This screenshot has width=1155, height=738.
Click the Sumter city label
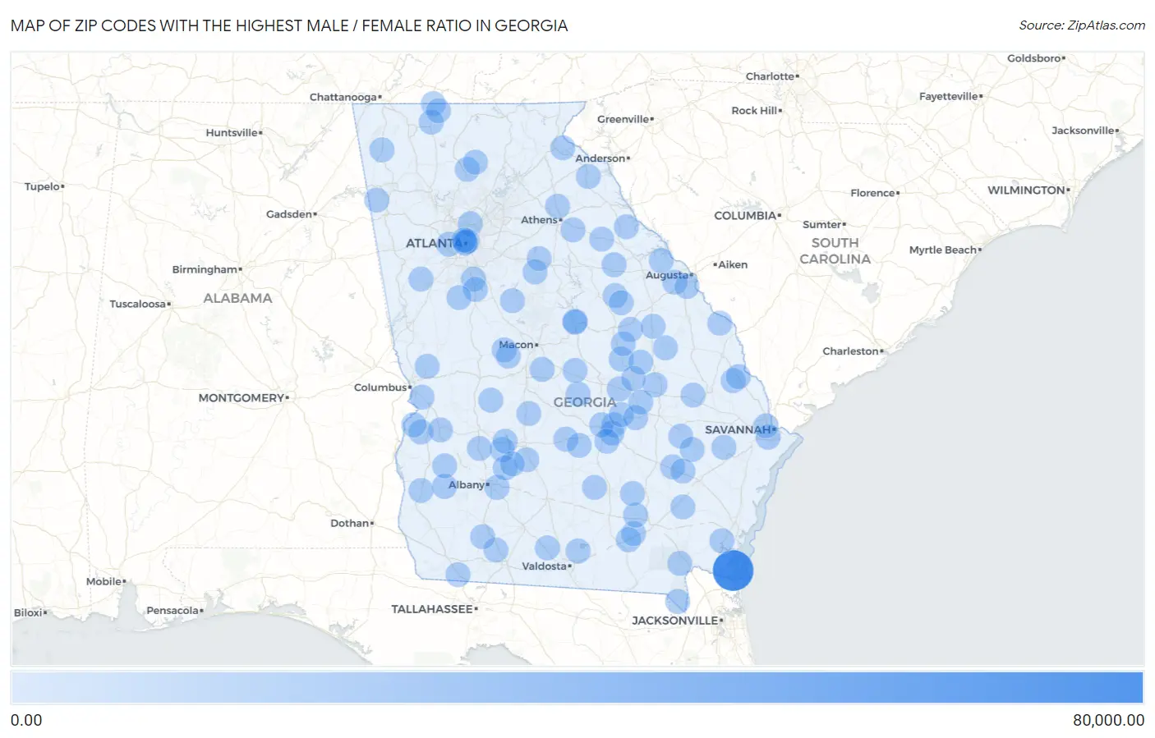tap(822, 225)
